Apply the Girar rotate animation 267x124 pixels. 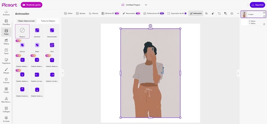(52, 46)
